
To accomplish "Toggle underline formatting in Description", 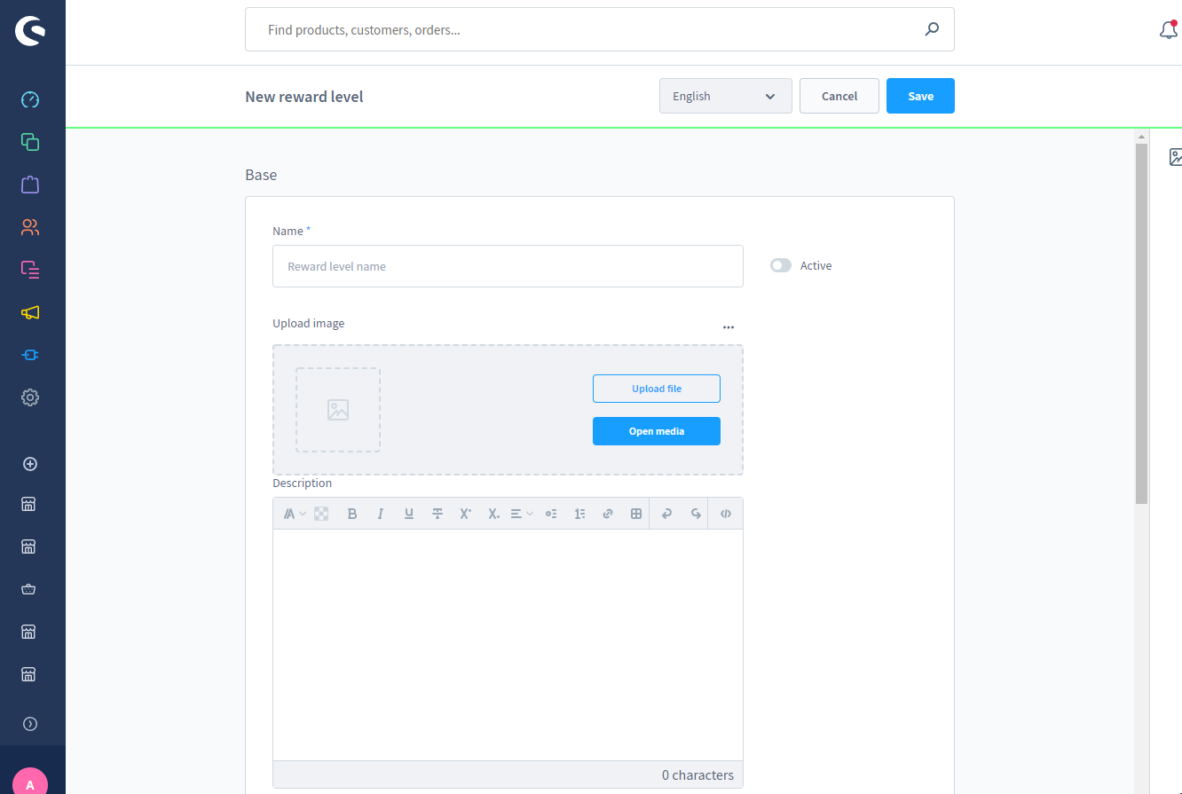I will (x=409, y=514).
